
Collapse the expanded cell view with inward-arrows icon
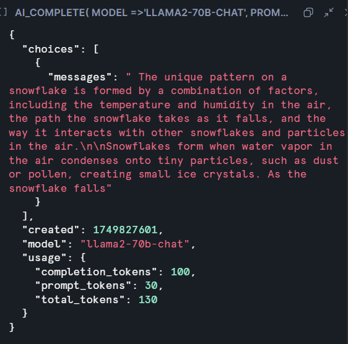click(329, 12)
